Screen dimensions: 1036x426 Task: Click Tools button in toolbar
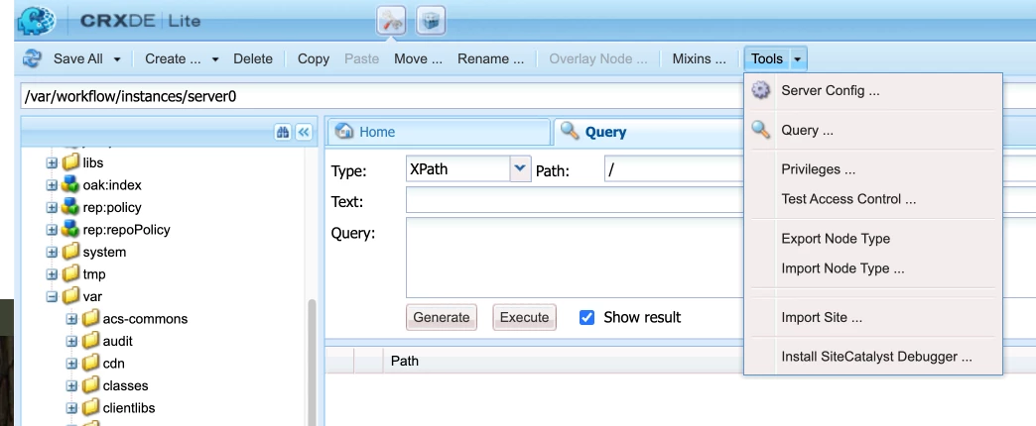767,58
